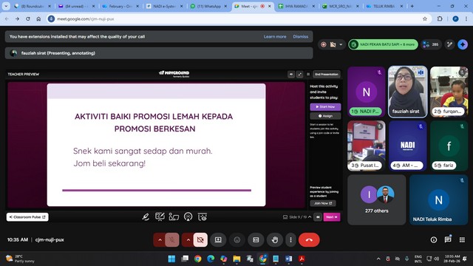Show the 285 participants list
This screenshot has width=473, height=266.
click(x=431, y=44)
